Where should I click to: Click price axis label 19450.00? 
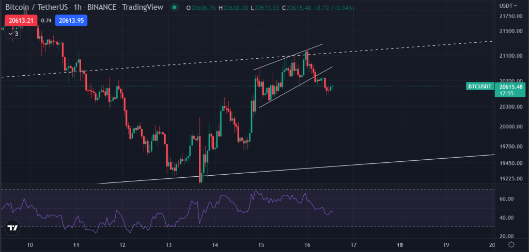coord(511,163)
